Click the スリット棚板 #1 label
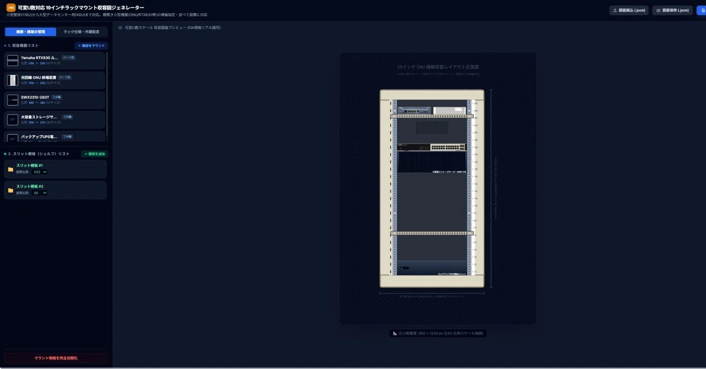Screen dimensions: 706x369 coord(30,165)
